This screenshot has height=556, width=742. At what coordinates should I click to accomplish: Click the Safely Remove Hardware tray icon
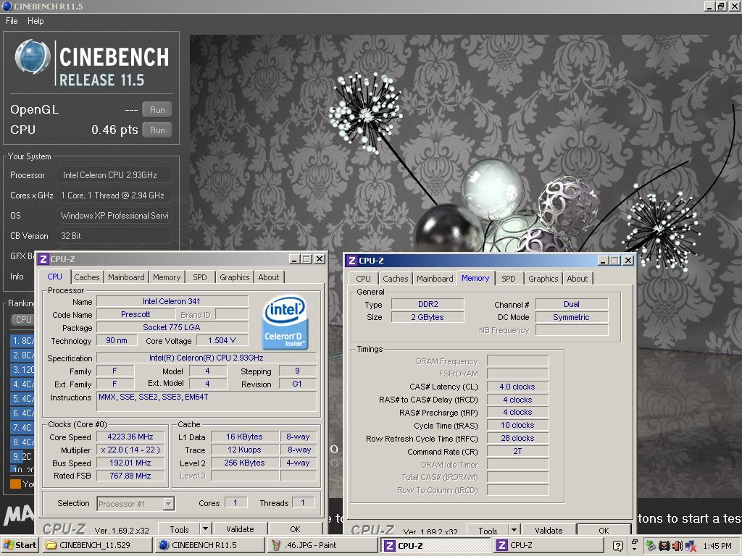pyautogui.click(x=651, y=546)
